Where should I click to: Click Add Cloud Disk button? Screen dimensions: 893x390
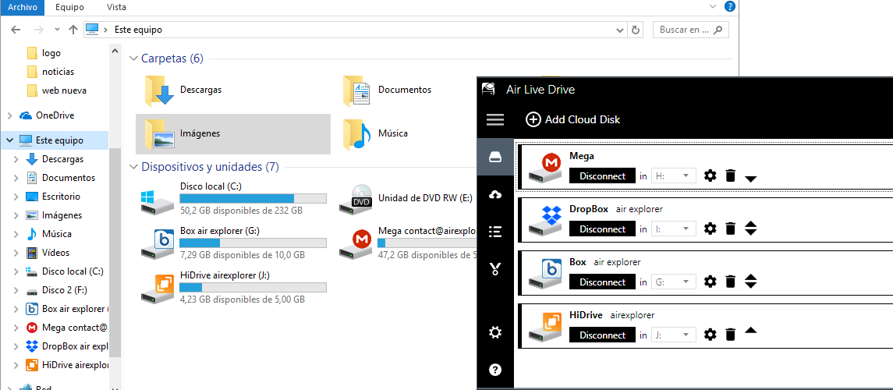[x=572, y=119]
